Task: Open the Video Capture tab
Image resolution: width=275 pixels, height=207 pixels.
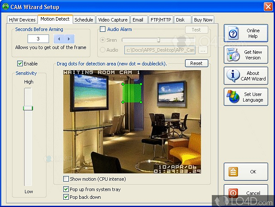Action: 113,20
